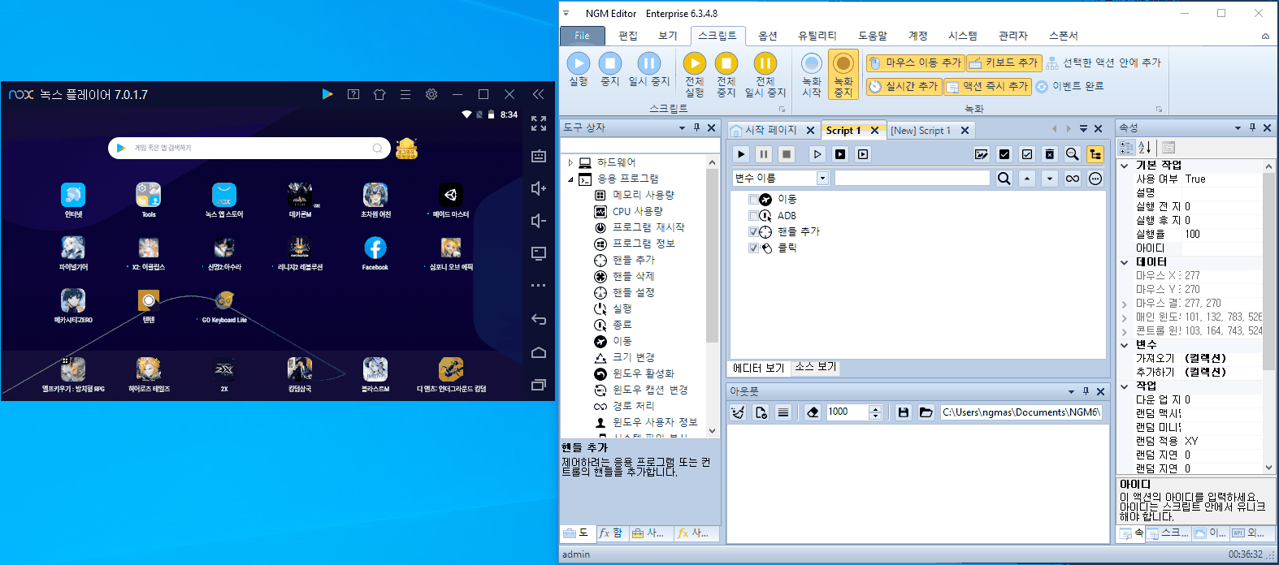Click the blue 중지 stop button in ribbon
Screen dimensions: 1279x565
coord(610,70)
